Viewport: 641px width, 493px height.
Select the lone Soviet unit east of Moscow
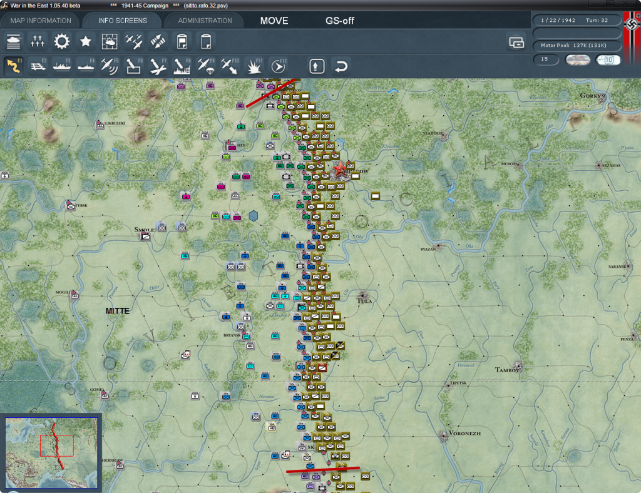pyautogui.click(x=375, y=196)
